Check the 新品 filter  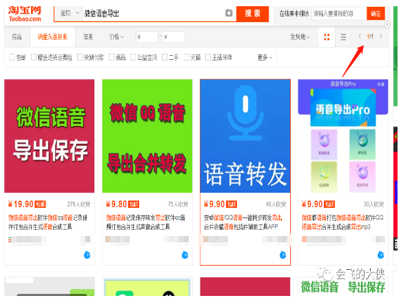pyautogui.click(x=112, y=57)
